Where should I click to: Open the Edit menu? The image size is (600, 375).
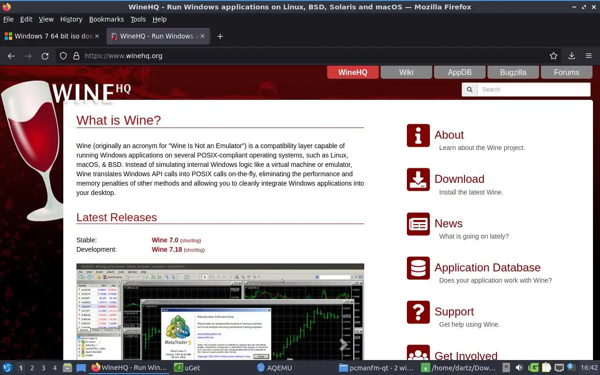pos(26,19)
